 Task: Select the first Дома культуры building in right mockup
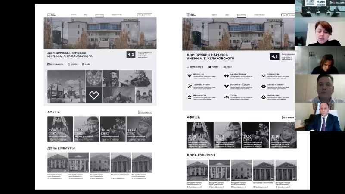tap(198, 170)
